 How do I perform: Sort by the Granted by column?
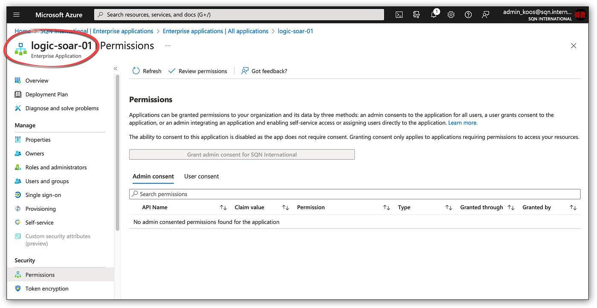(573, 207)
